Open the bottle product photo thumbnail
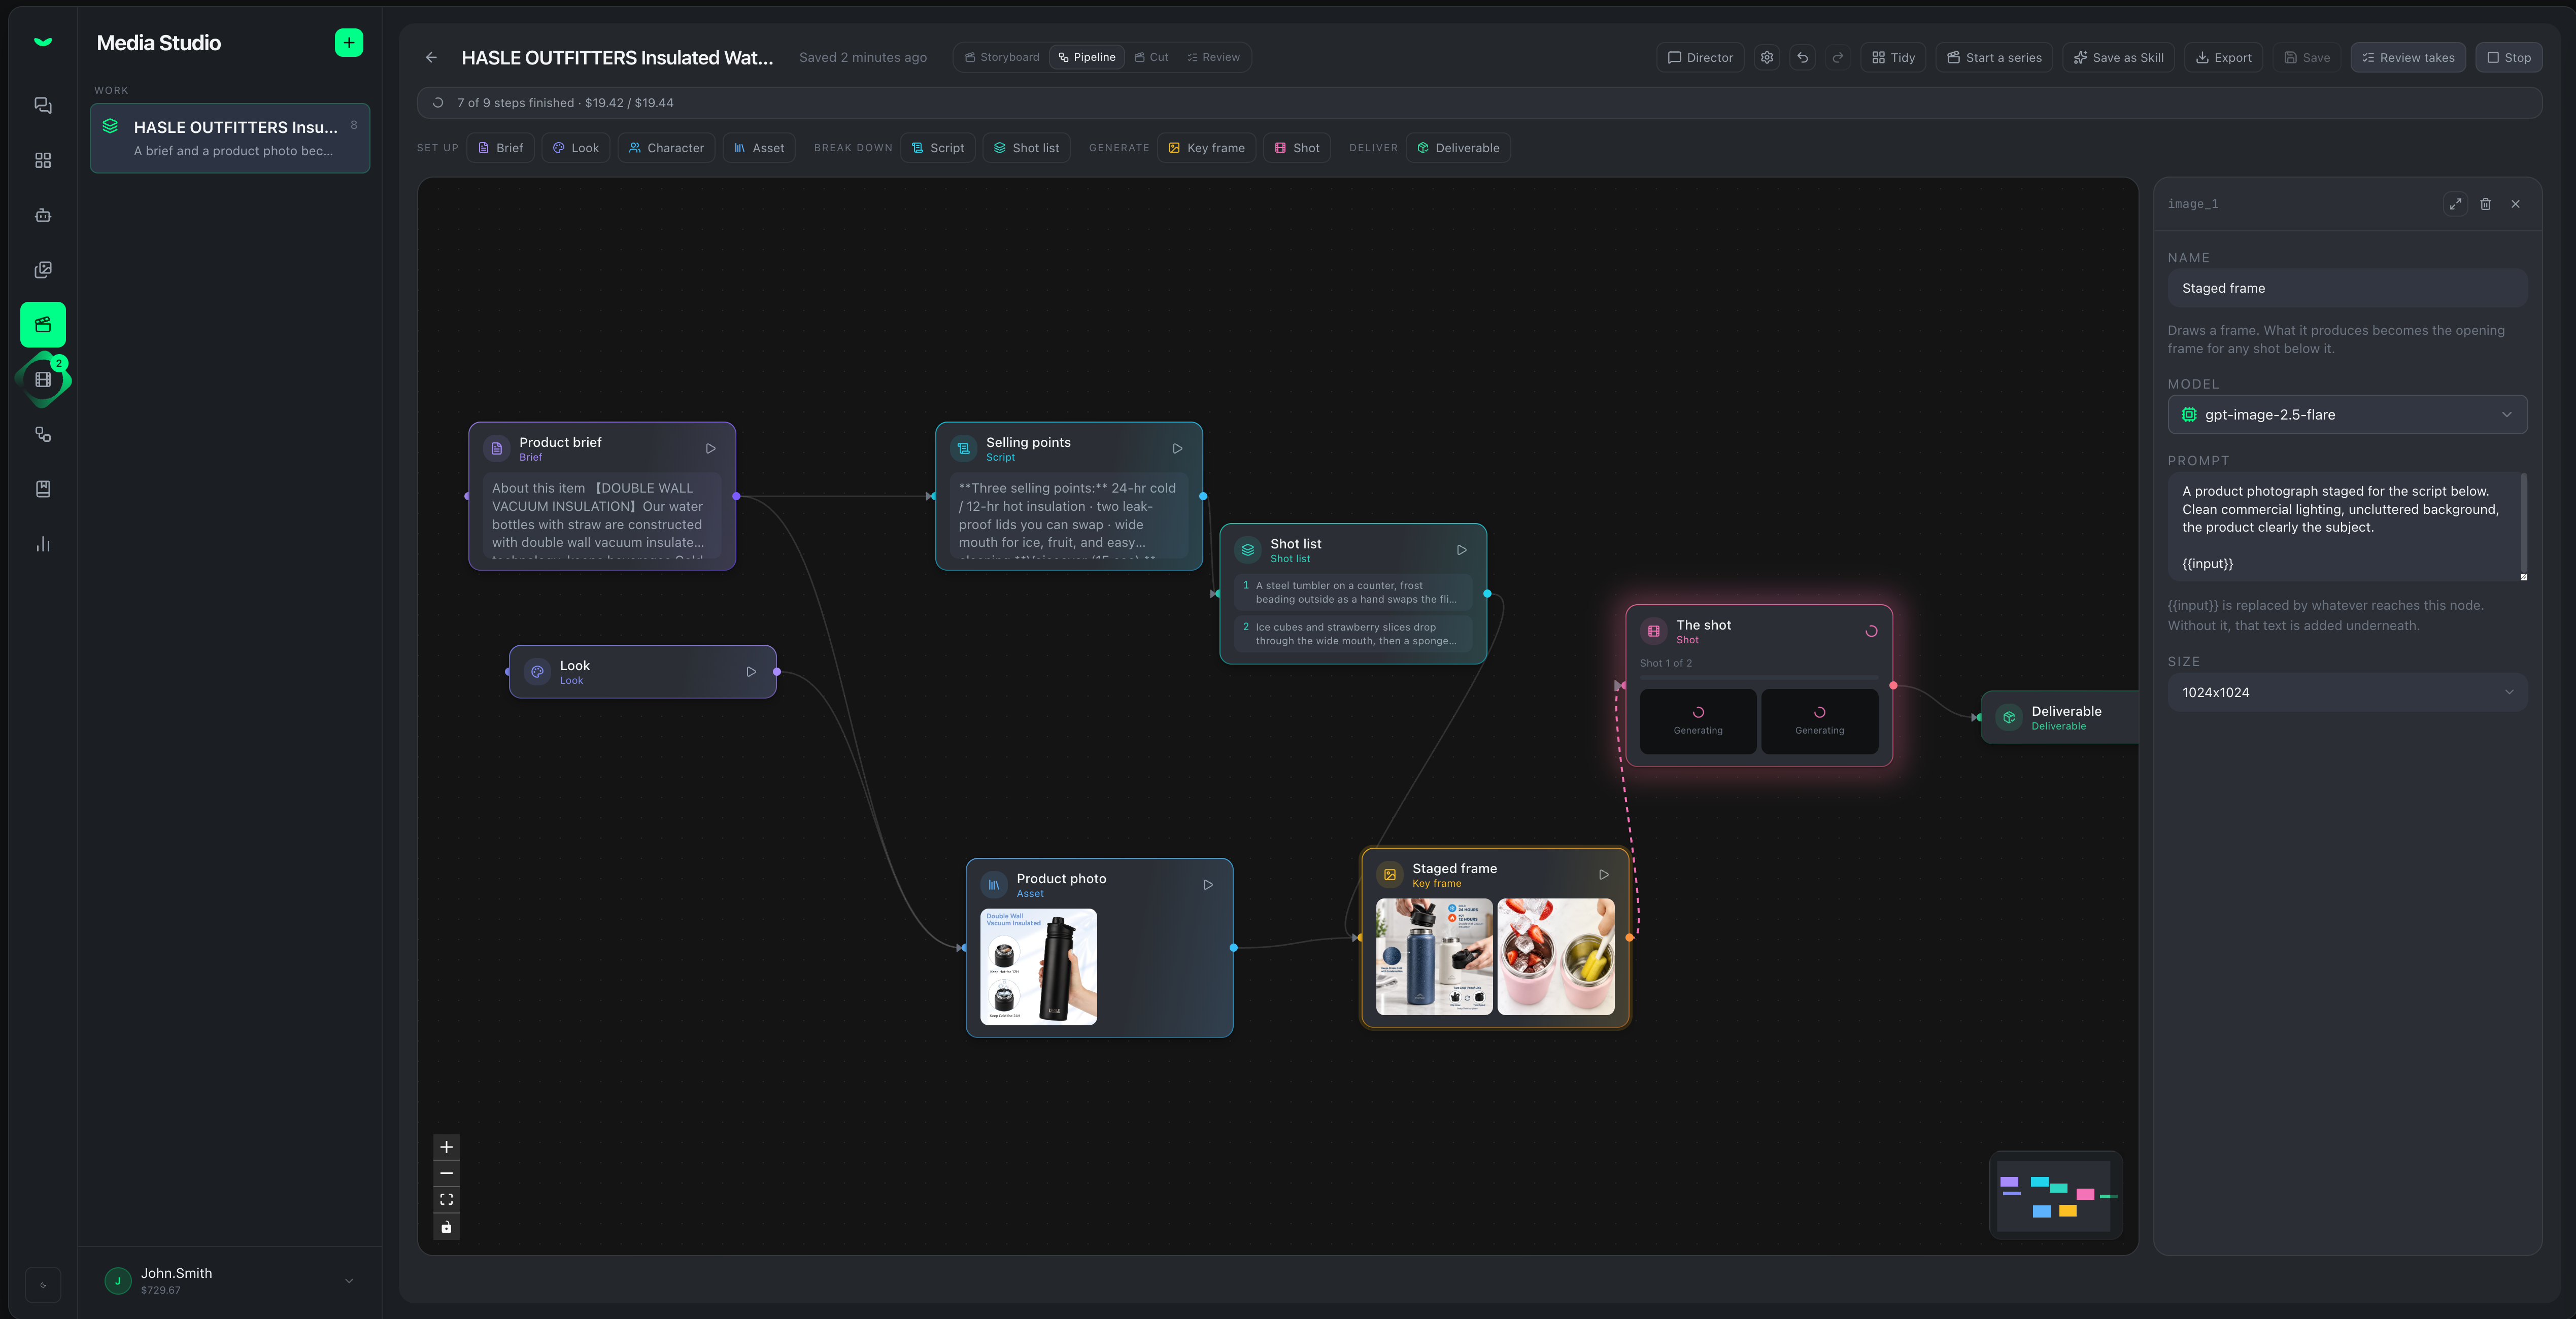 pos(1038,966)
